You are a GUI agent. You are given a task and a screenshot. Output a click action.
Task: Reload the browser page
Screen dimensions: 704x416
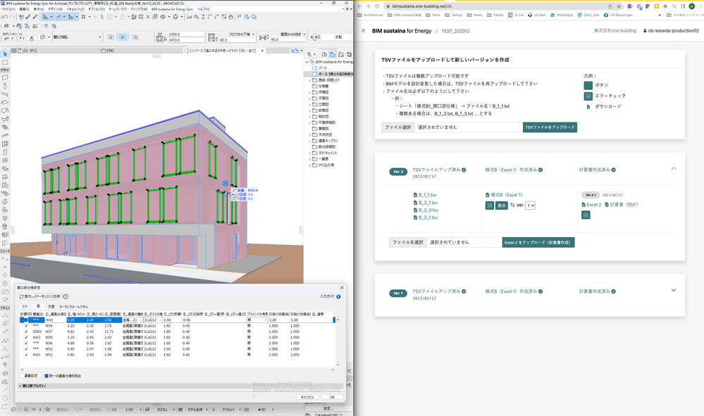[x=377, y=6]
